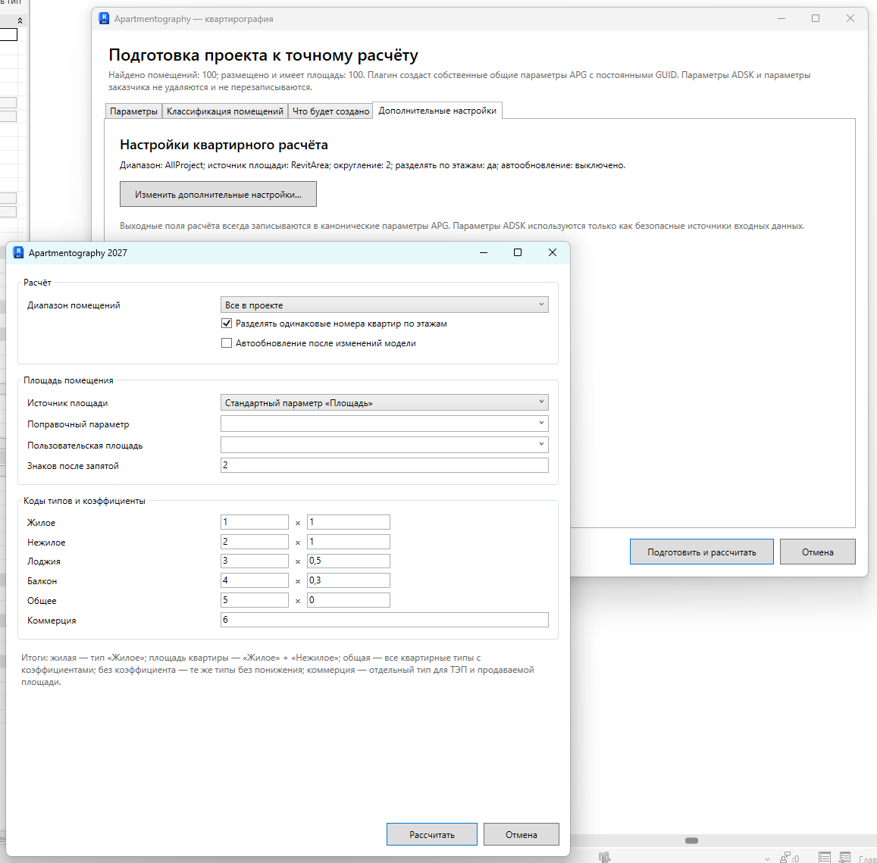Click the editing requests icon in status bar

(x=785, y=858)
